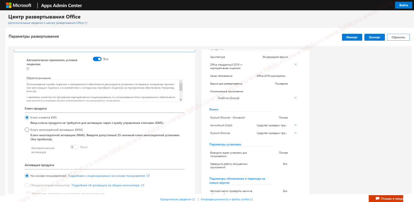Image resolution: width=414 pixels, height=202 pixels.
Task: Click the Исключенные приложения label
Action: [226, 91]
